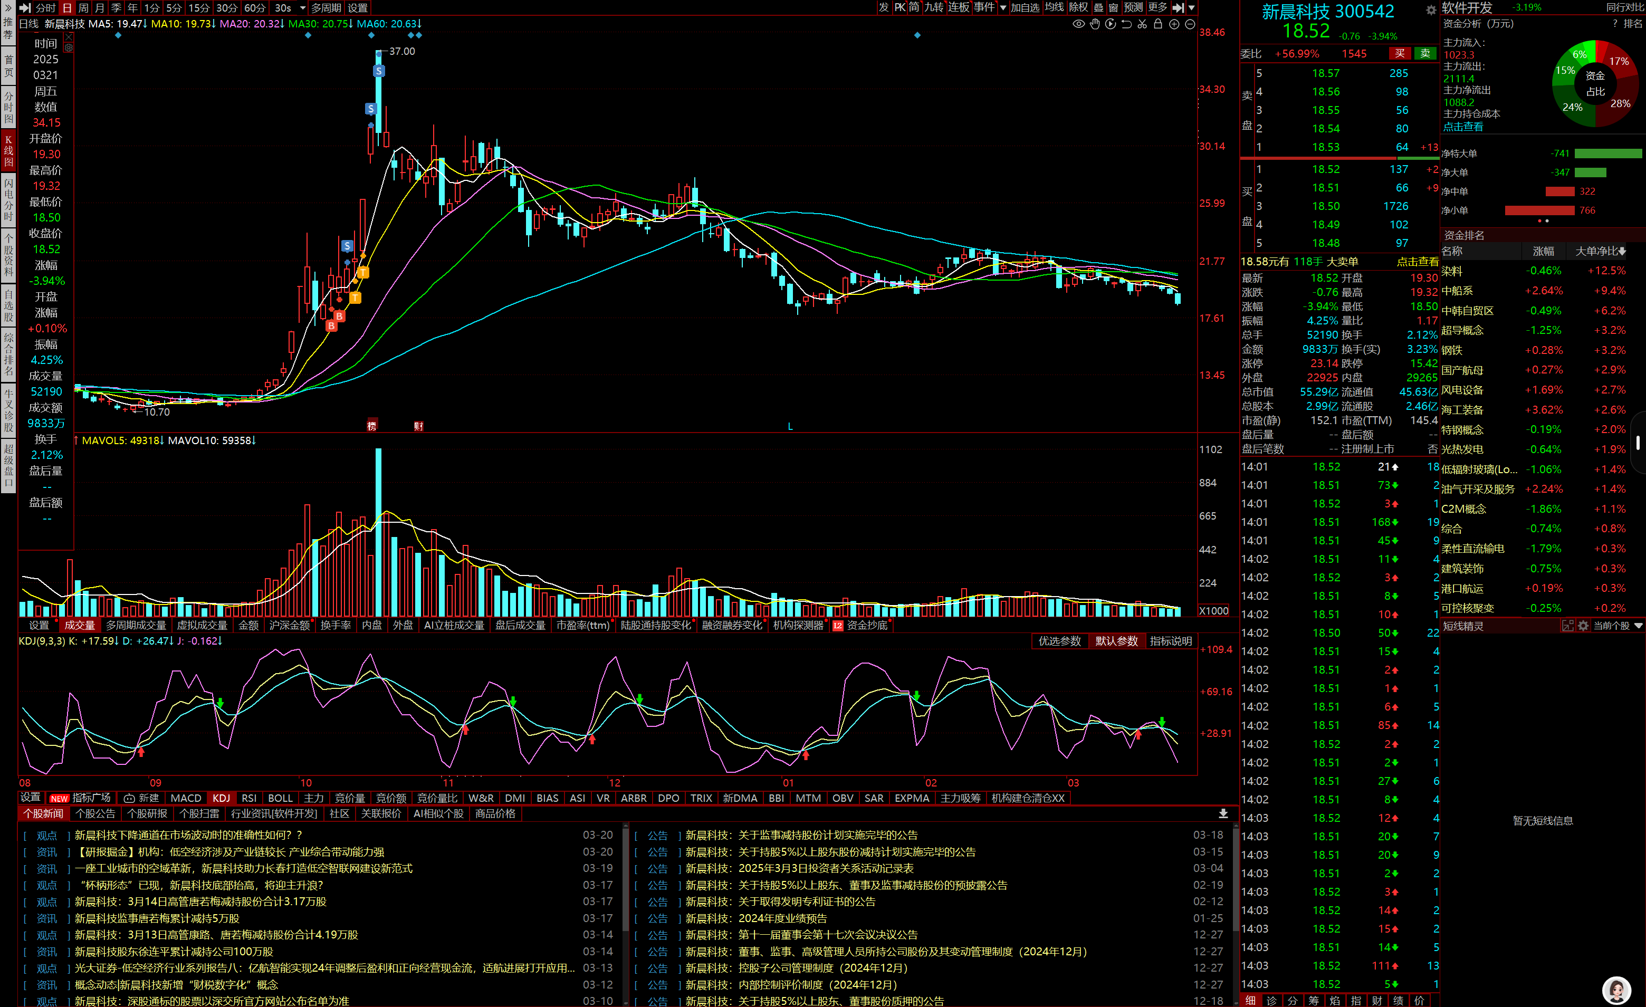1646x1007 pixels.
Task: Toggle the chart lock icon
Action: (1159, 24)
